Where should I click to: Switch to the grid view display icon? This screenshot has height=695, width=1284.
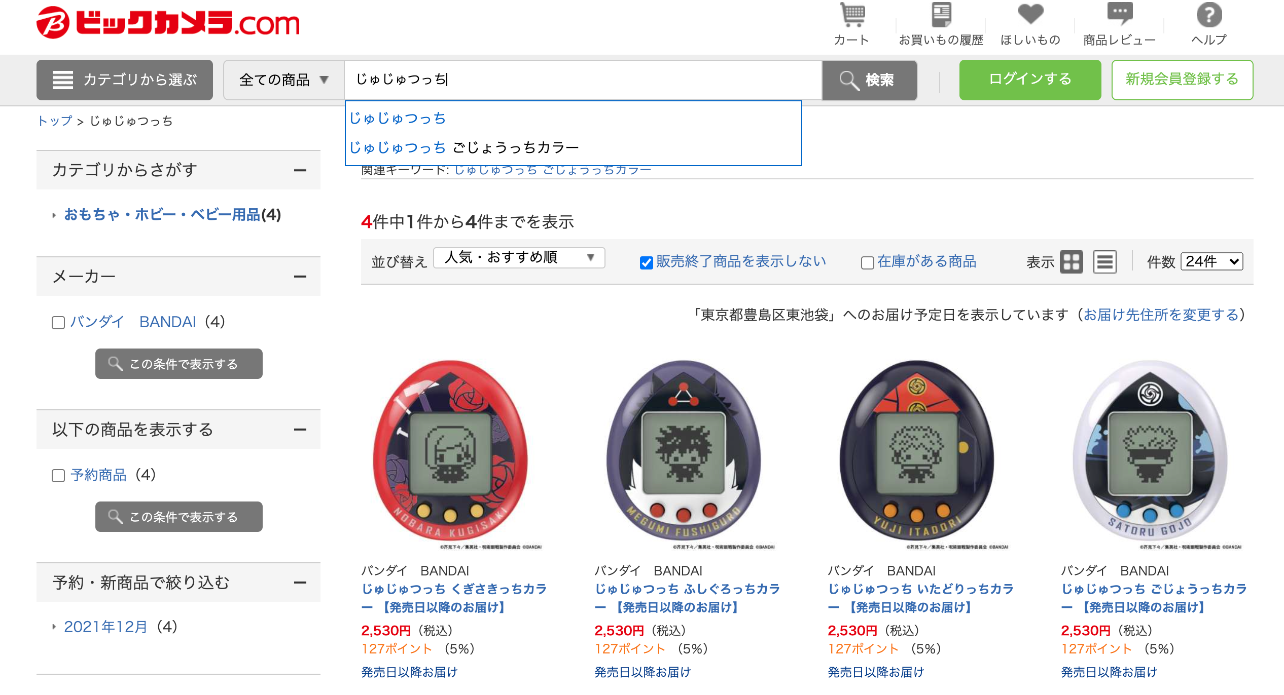(1072, 262)
